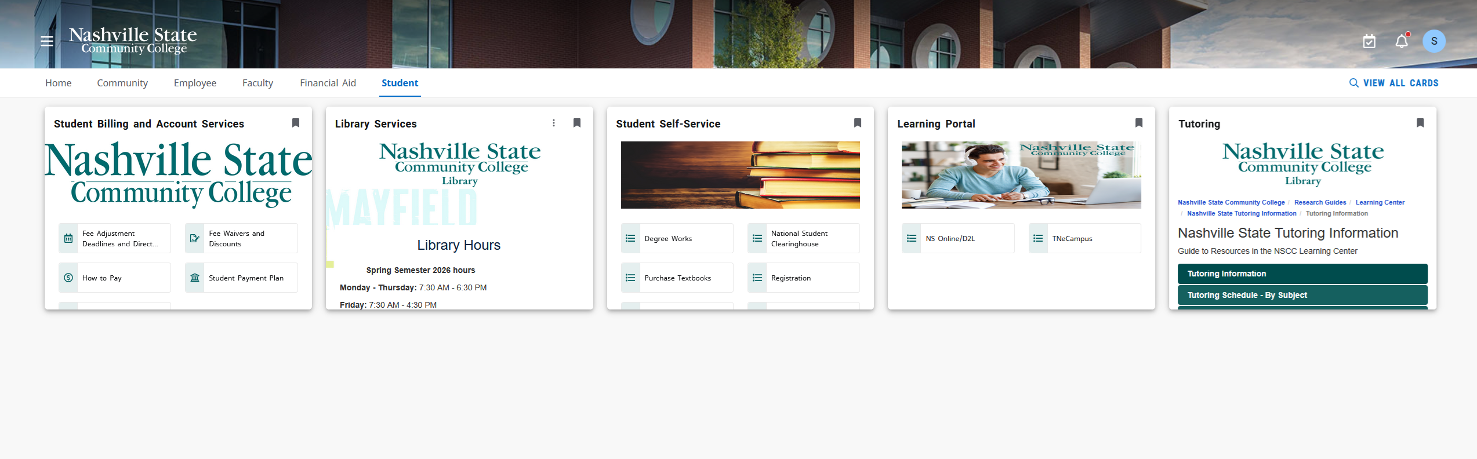The height and width of the screenshot is (459, 1477).
Task: Click the Student Self-Service card title
Action: [668, 123]
